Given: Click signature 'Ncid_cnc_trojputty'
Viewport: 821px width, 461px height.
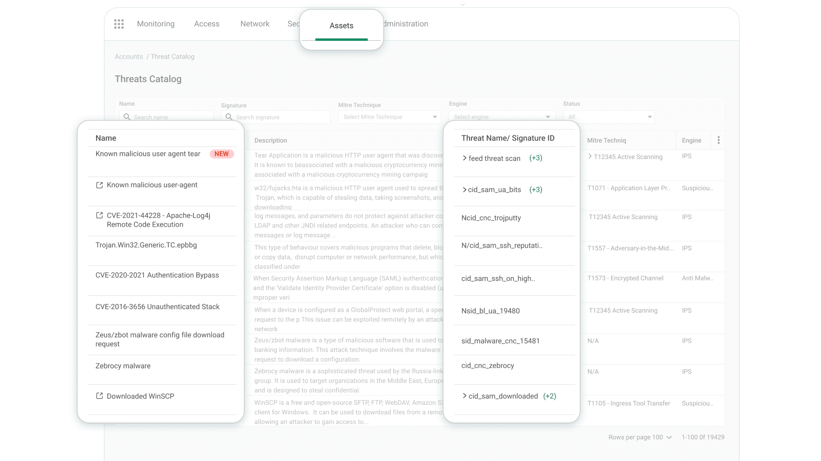Looking at the screenshot, I should (491, 218).
